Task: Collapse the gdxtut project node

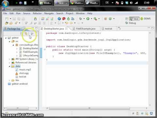Action: [x=6, y=38]
